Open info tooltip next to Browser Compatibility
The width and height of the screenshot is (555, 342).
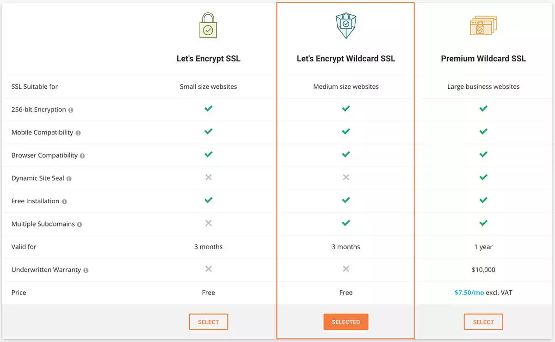click(83, 156)
